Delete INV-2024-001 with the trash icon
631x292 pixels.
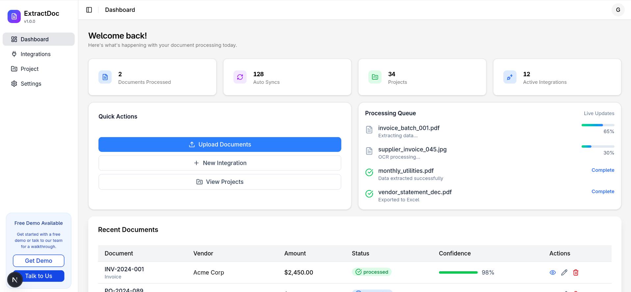576,272
